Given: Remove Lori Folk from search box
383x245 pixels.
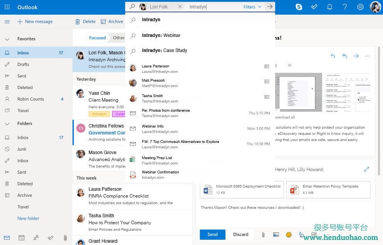Looking at the screenshot, I should click(x=180, y=7).
